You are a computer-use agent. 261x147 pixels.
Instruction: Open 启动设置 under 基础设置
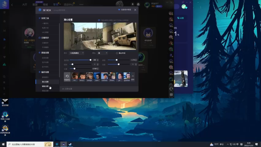click(x=45, y=58)
